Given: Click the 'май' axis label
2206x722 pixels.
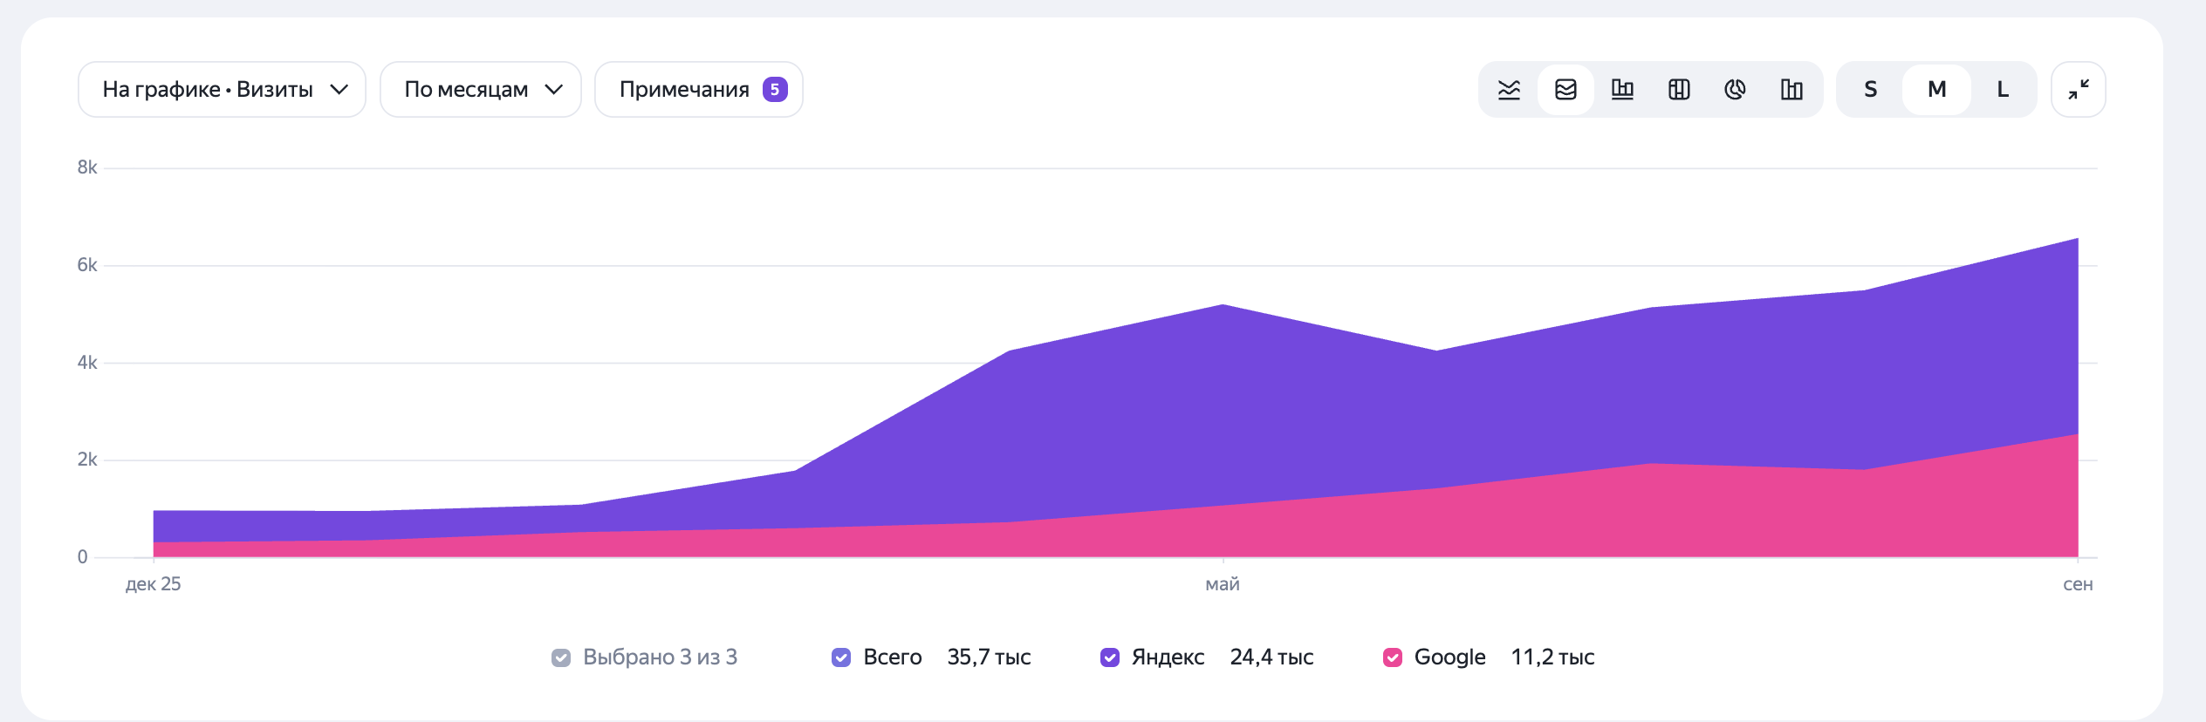Looking at the screenshot, I should [x=1223, y=584].
